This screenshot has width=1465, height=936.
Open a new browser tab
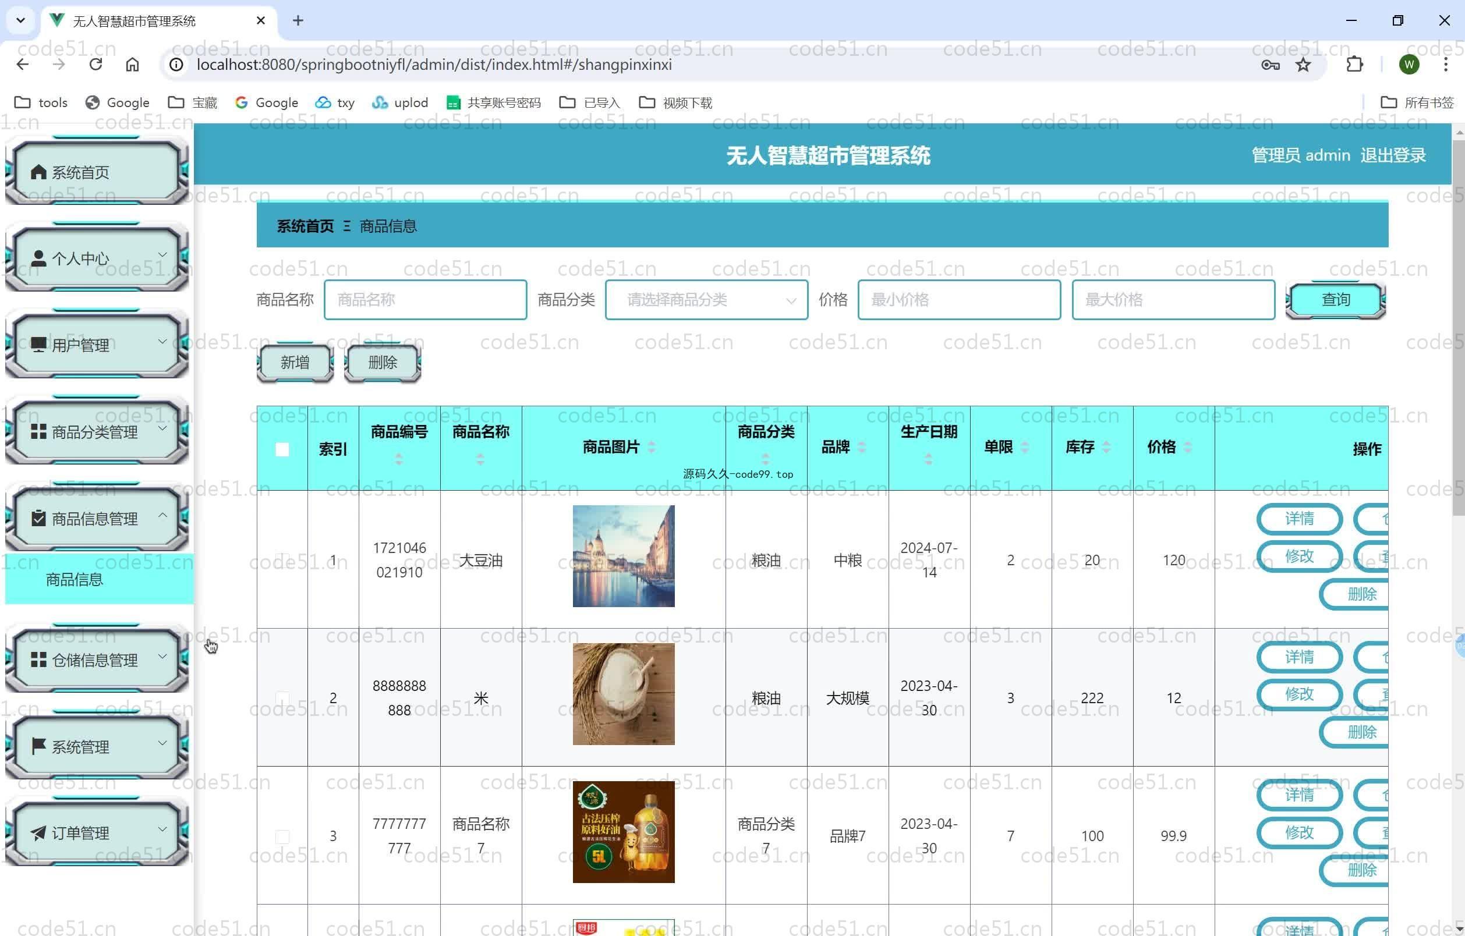click(x=298, y=21)
